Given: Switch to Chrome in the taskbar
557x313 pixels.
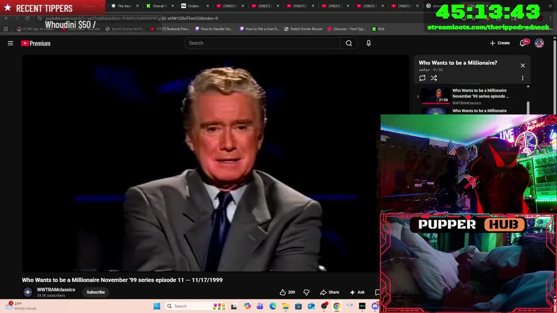Looking at the screenshot, I should tap(336, 306).
